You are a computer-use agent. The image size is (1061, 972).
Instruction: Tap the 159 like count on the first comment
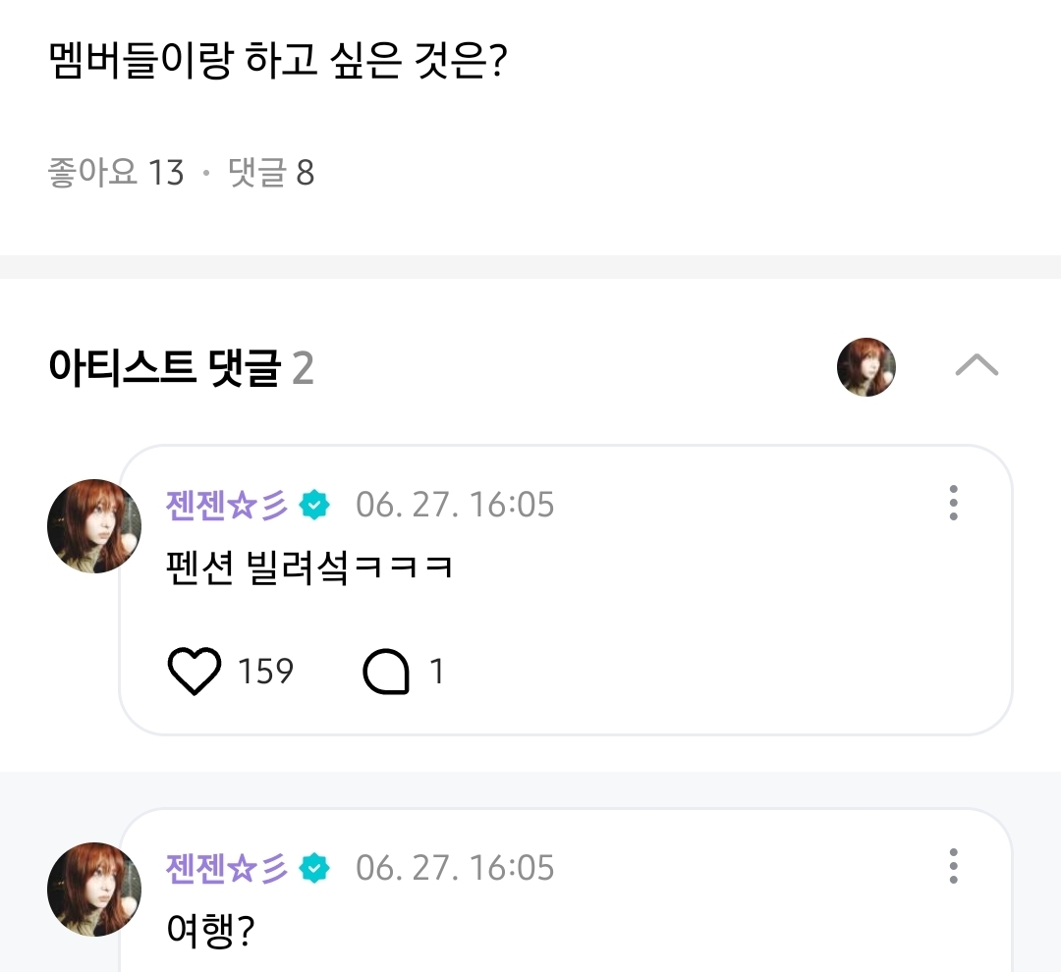[x=265, y=672]
